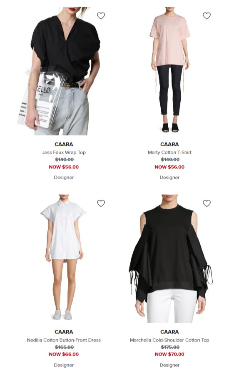Image resolution: width=229 pixels, height=376 pixels.
Task: Click NOW $70.00 sale price
Action: pos(169,354)
